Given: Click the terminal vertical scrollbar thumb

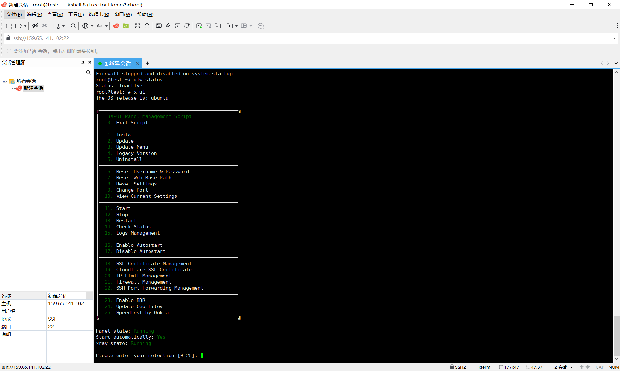Looking at the screenshot, I should point(616,336).
